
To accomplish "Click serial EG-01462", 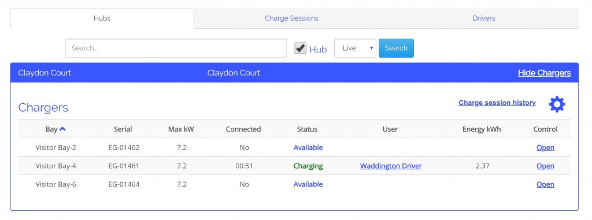I will pyautogui.click(x=124, y=147).
